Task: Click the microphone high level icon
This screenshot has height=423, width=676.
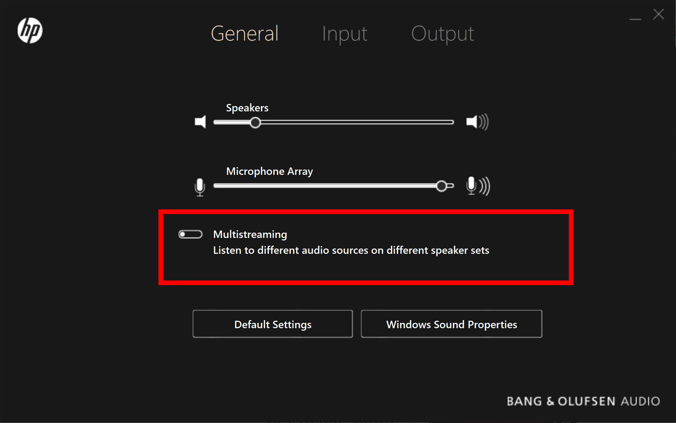Action: pos(478,186)
